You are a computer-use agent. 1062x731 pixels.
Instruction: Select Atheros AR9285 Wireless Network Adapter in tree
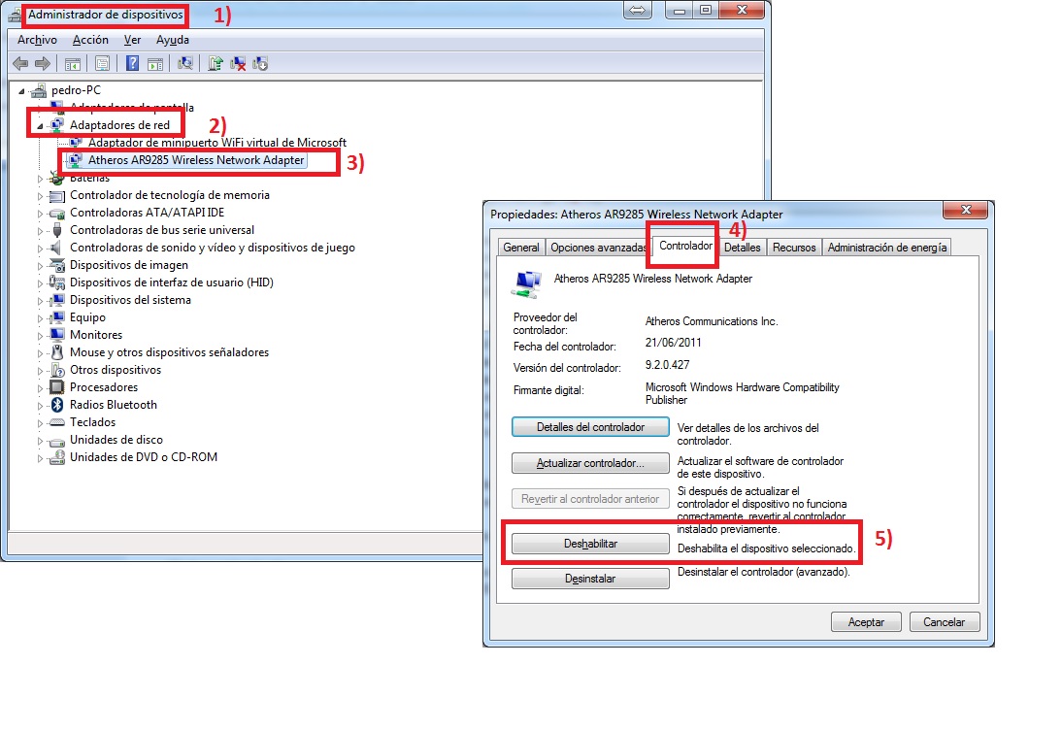[196, 160]
